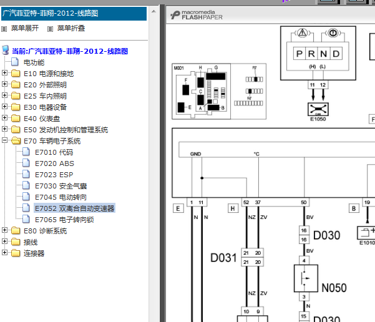The width and height of the screenshot is (375, 322).
Task: Click the 菜单折叠 collapse menu link
Action: coord(71,28)
